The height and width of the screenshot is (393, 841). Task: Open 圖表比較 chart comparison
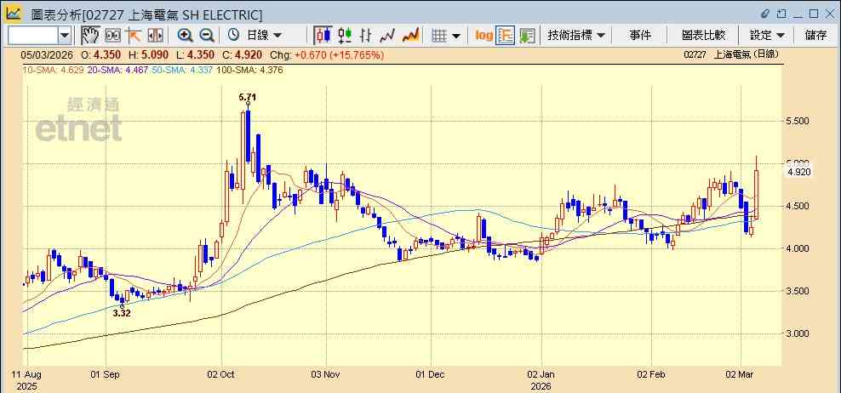[704, 36]
